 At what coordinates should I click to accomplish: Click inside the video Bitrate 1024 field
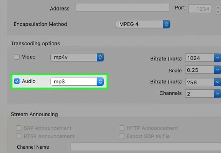pyautogui.click(x=200, y=58)
